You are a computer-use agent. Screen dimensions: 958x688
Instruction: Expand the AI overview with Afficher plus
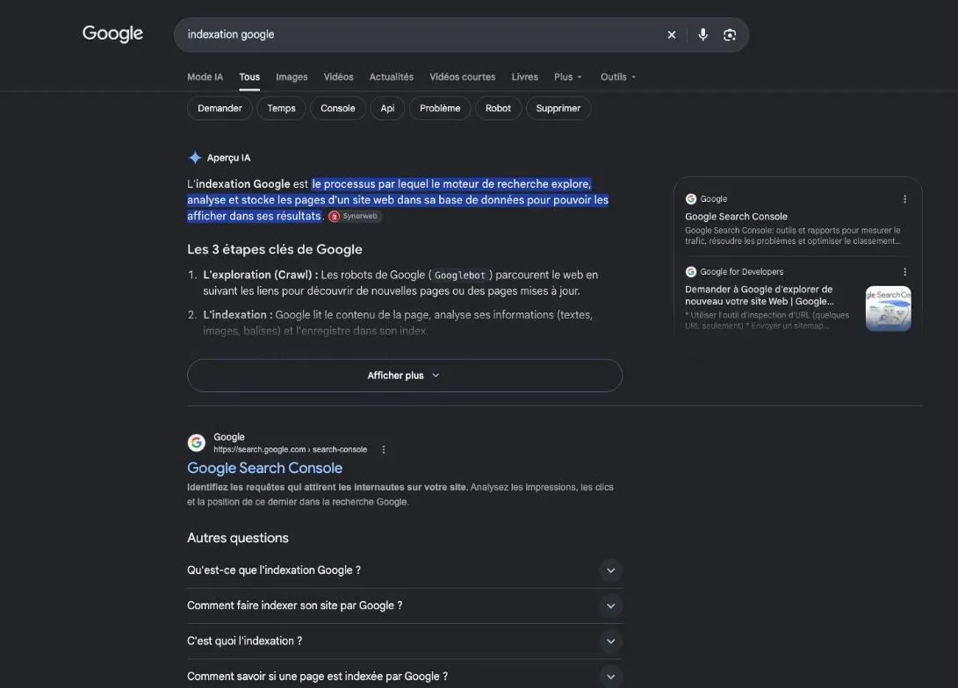coord(405,376)
